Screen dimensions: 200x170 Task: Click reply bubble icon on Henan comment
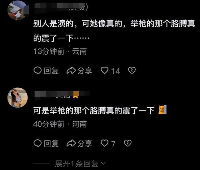37,143
